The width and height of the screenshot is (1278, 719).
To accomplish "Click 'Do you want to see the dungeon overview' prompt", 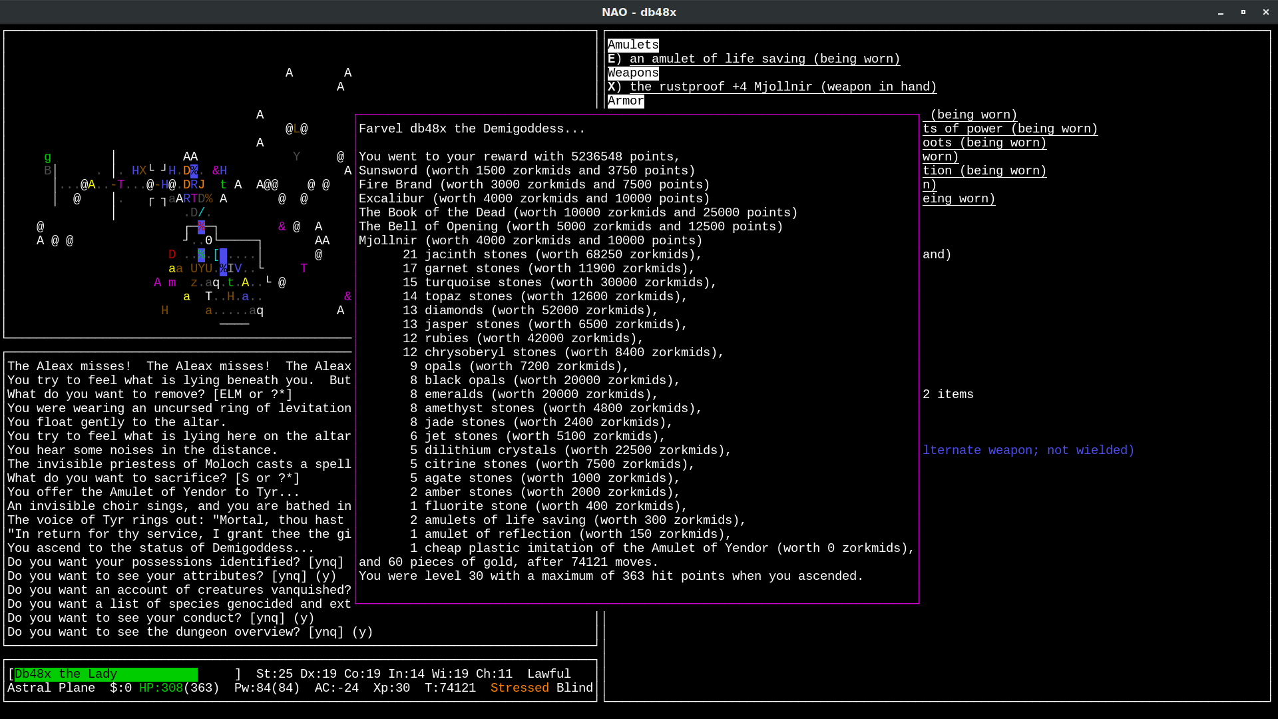I will [x=190, y=632].
